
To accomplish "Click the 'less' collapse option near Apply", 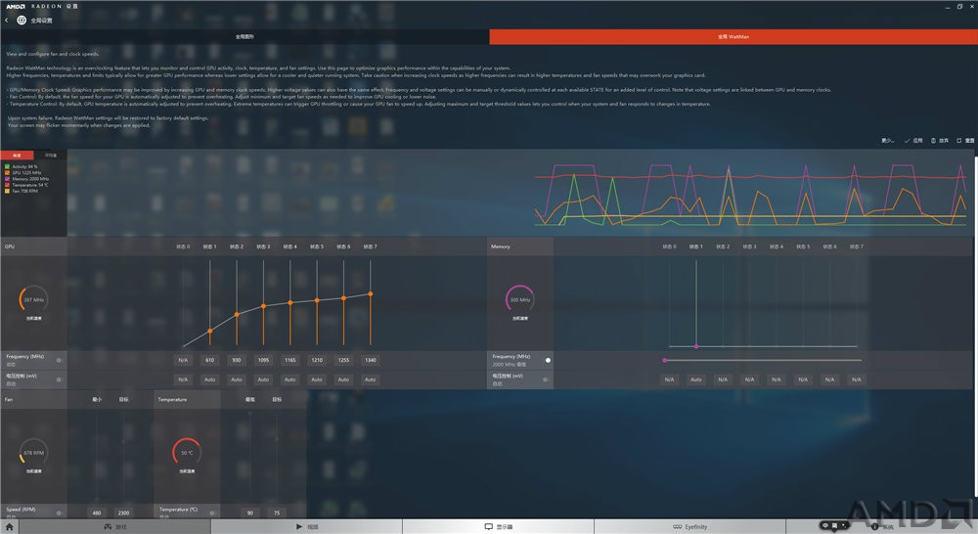I will pos(888,141).
